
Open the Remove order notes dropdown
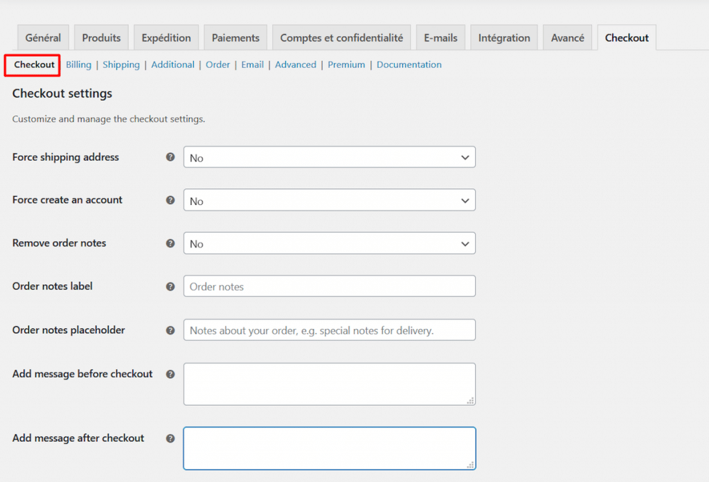coord(329,243)
